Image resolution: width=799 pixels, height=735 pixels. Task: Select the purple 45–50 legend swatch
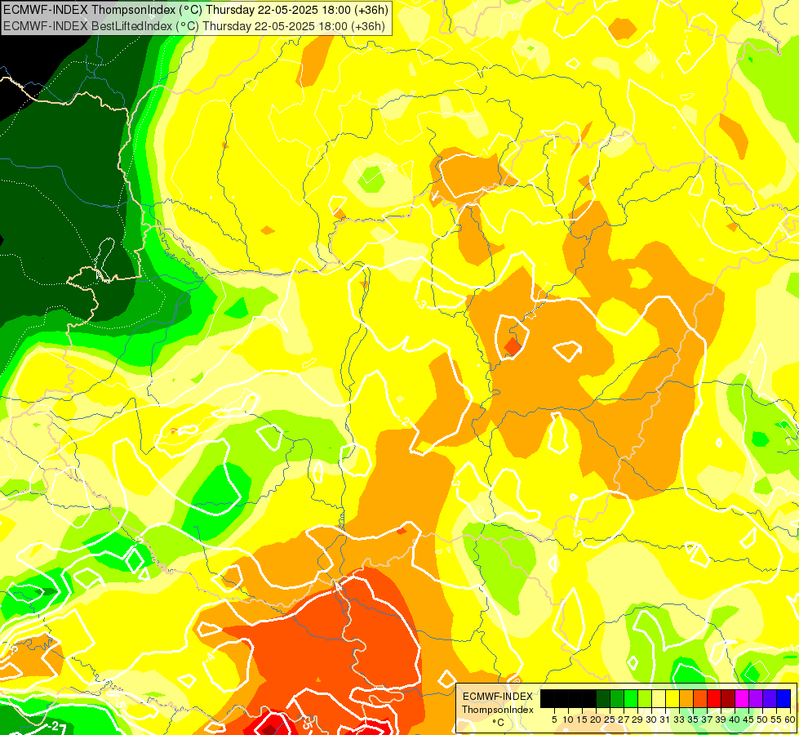(x=756, y=699)
